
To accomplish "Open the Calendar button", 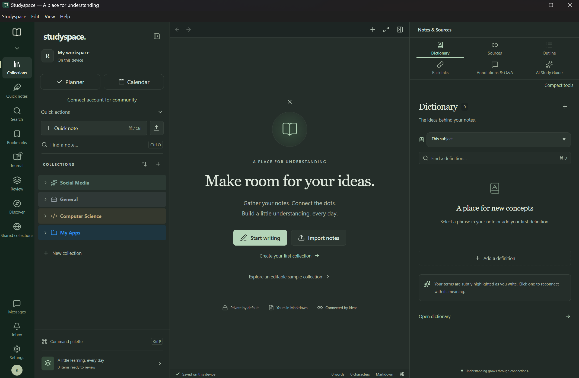I will tap(134, 82).
